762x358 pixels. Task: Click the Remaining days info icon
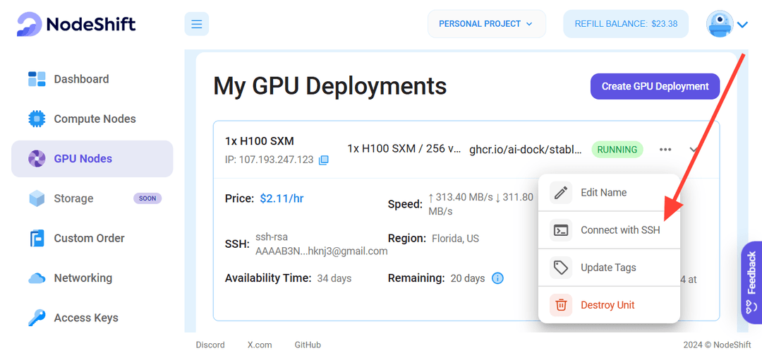click(497, 278)
